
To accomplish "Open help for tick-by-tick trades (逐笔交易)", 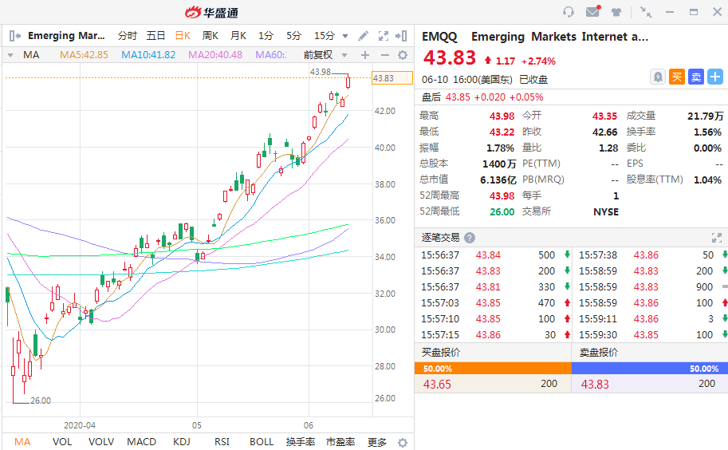I will point(470,238).
